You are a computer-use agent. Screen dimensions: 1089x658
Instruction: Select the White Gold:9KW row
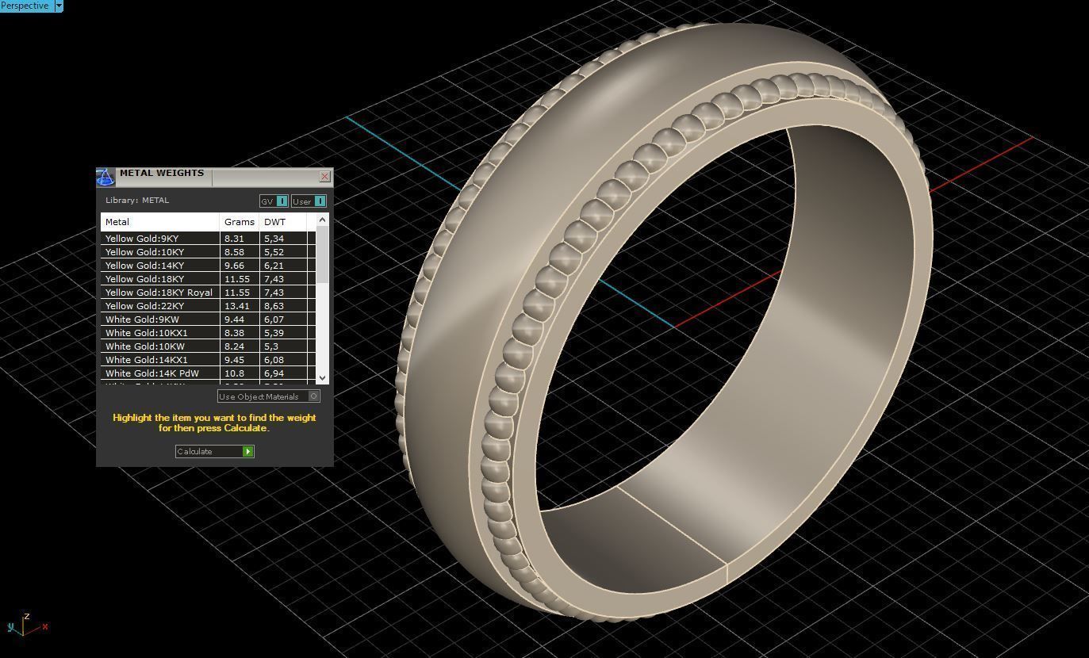[208, 319]
